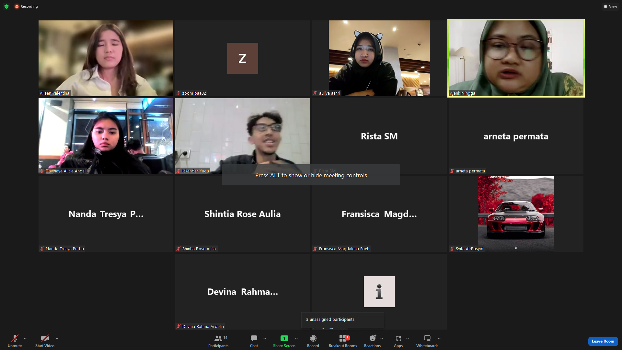Select the Rista SM participant tile
The width and height of the screenshot is (622, 350).
[x=379, y=136]
